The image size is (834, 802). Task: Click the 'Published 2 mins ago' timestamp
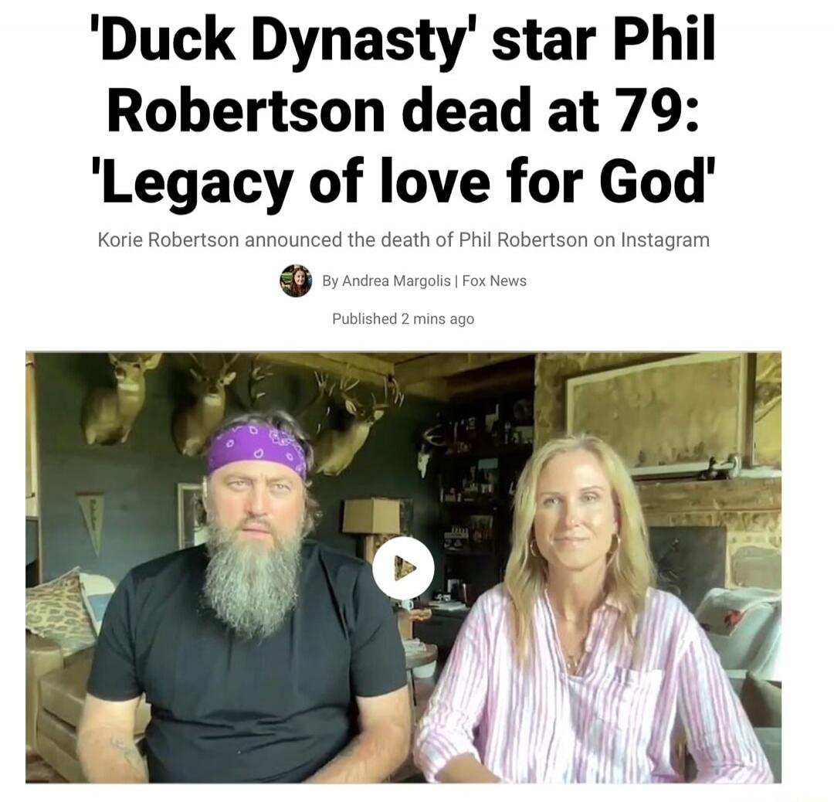[x=403, y=319]
